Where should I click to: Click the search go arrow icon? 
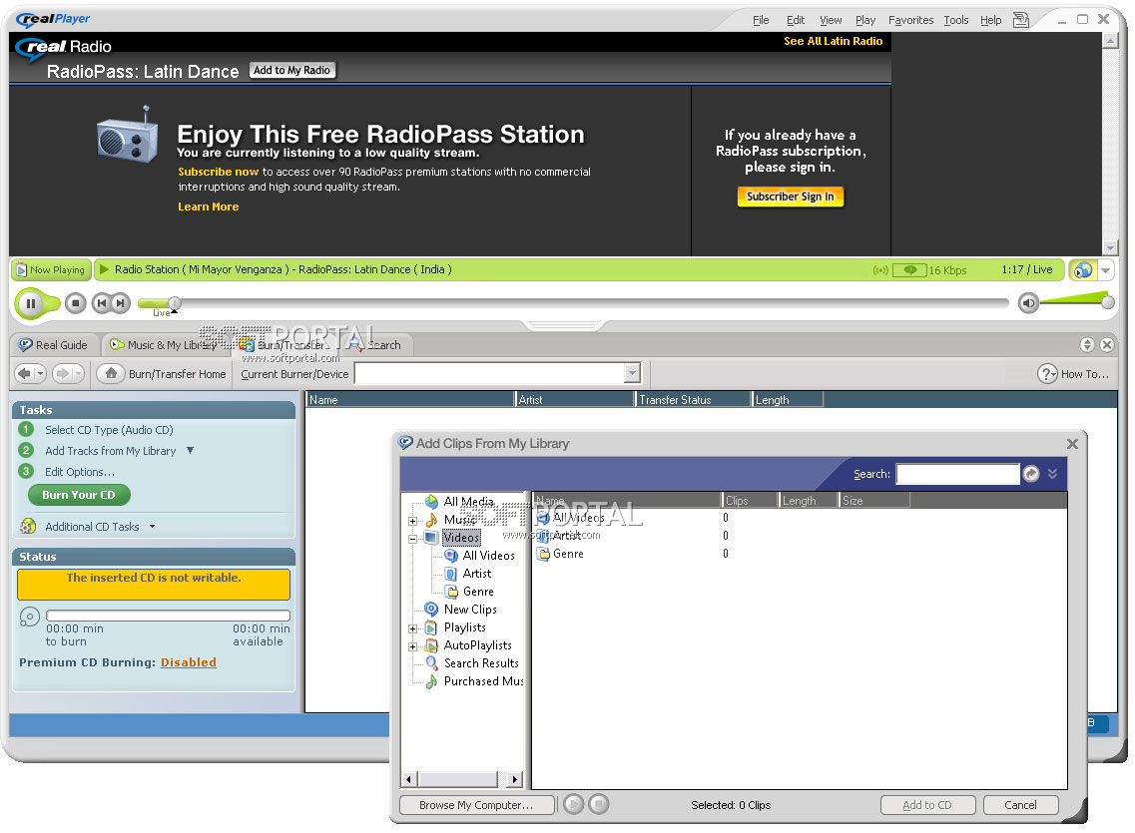(x=1031, y=474)
